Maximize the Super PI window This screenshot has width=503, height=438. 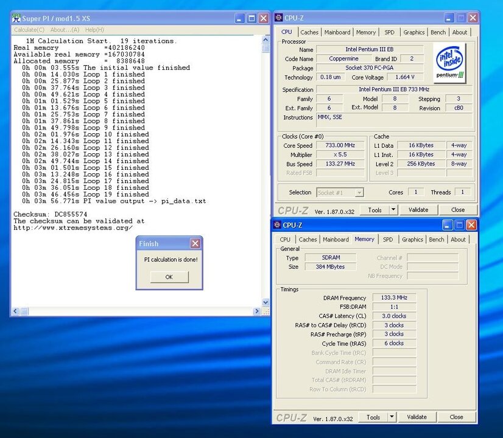click(x=252, y=18)
